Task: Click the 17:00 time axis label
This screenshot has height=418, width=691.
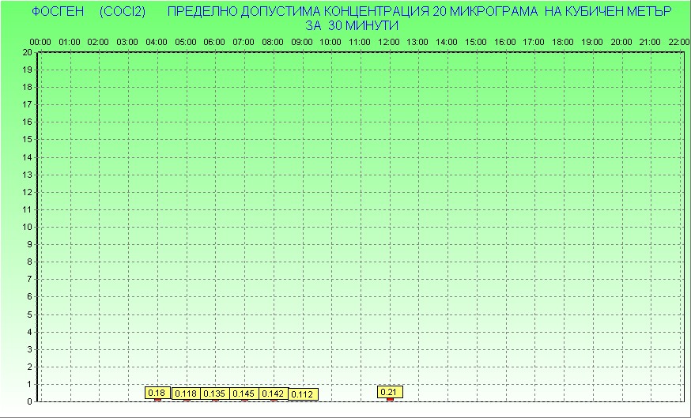Action: click(534, 43)
